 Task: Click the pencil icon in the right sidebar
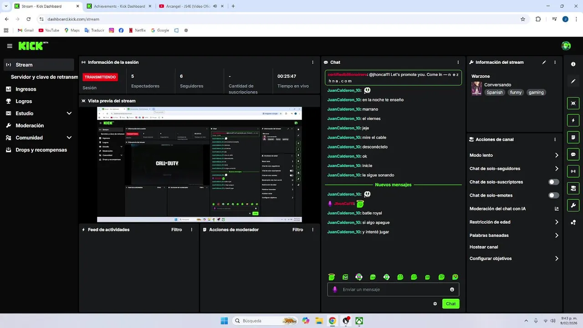point(573,81)
